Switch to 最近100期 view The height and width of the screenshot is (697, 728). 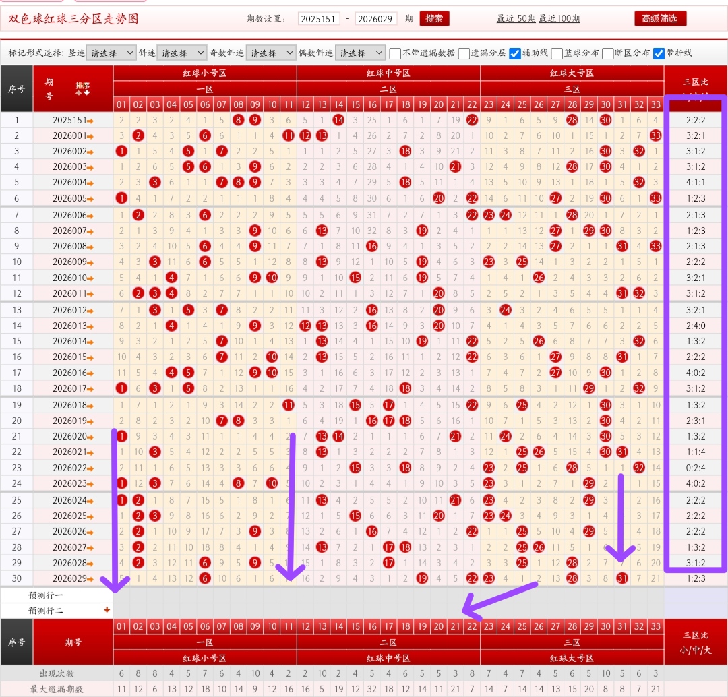pos(559,19)
